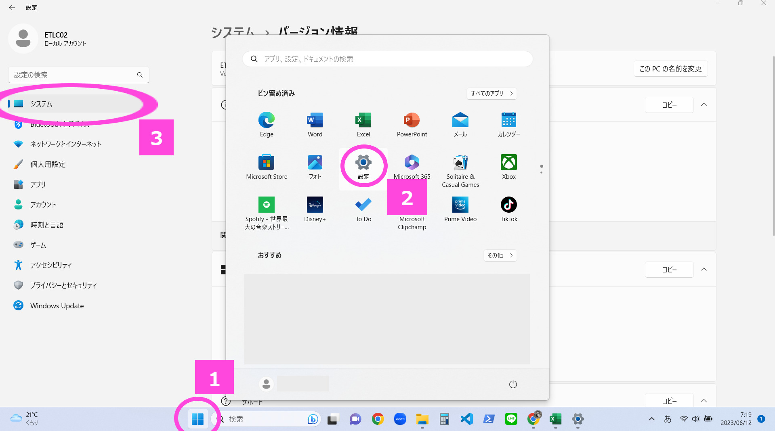Screen dimensions: 775x431
Task: Go back in Settings window
Action: [12, 7]
